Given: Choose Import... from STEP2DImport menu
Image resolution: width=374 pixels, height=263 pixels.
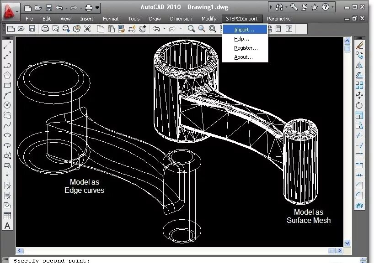Looking at the screenshot, I should click(245, 30).
